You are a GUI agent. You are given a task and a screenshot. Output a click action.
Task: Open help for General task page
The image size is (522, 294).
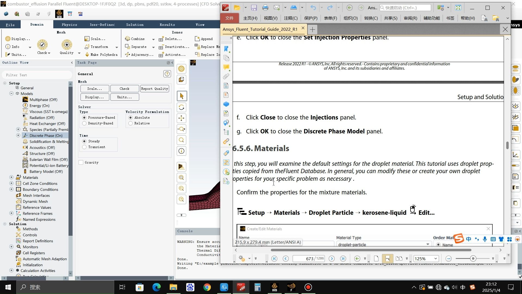167,74
